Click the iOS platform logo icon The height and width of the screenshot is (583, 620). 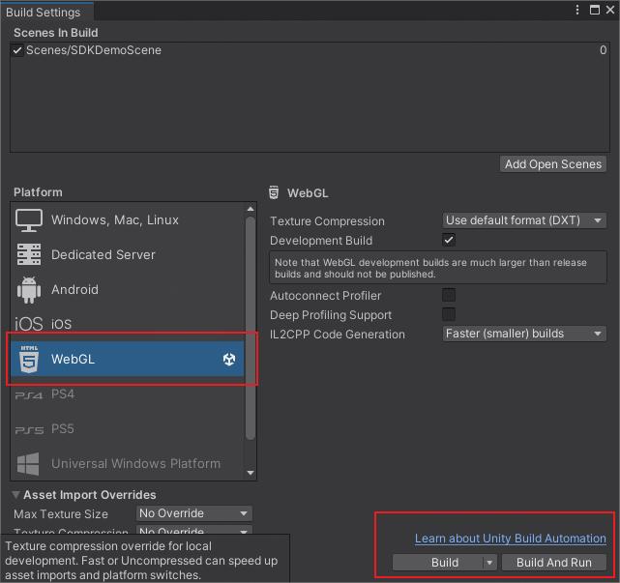[28, 324]
